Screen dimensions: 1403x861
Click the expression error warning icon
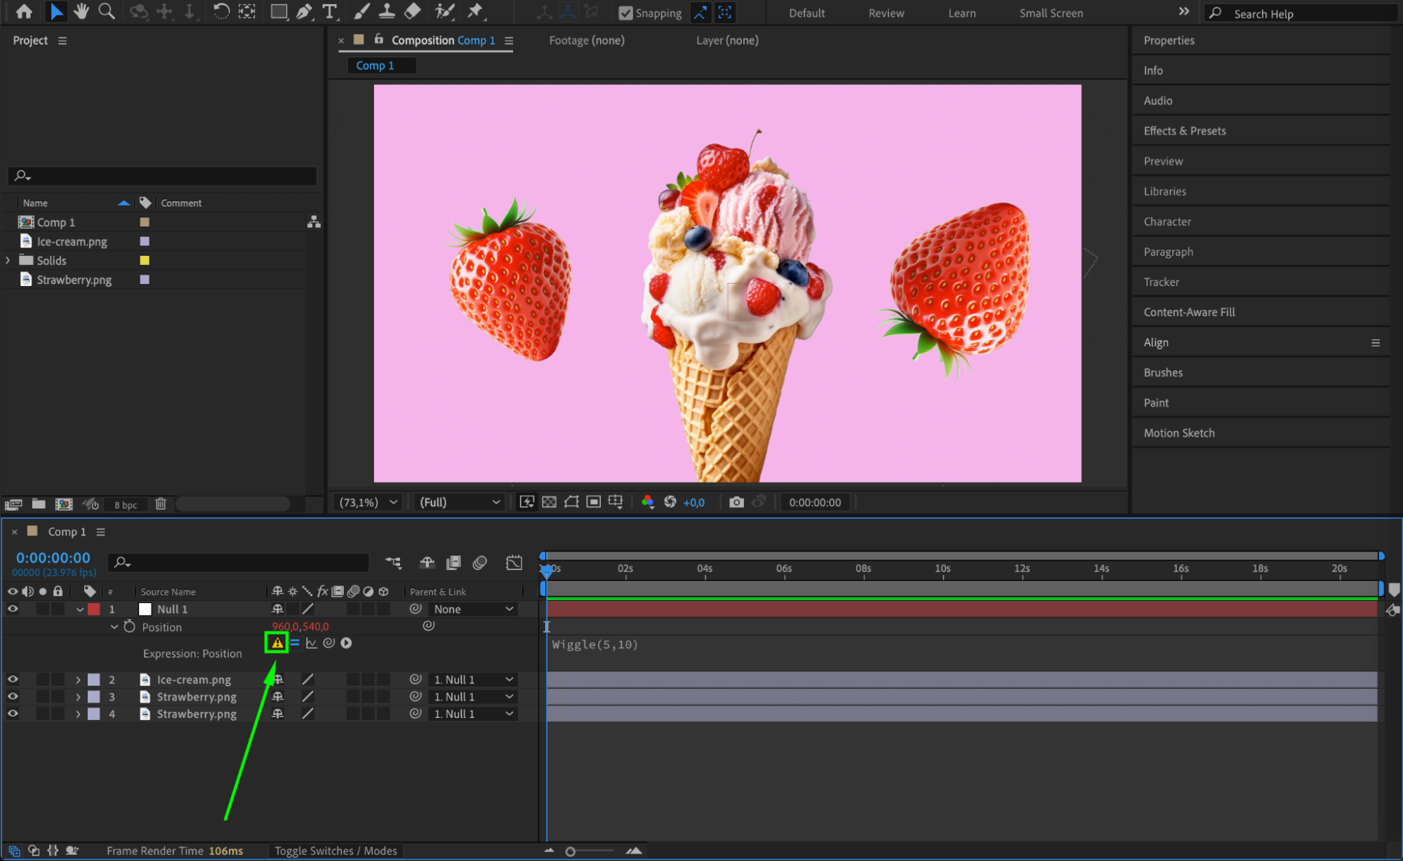click(x=277, y=643)
